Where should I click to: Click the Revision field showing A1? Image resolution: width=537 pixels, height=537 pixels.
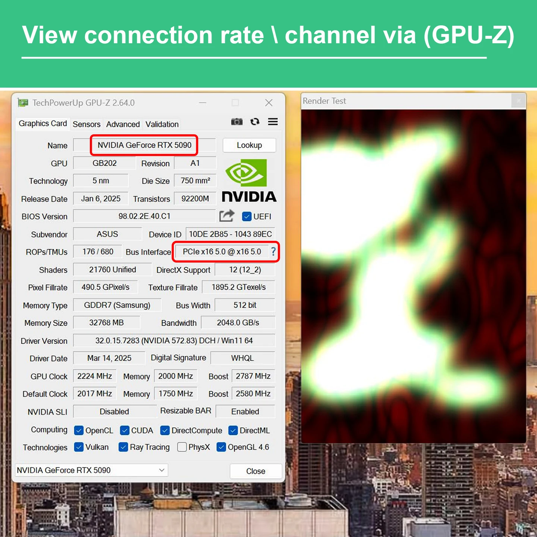tap(195, 163)
